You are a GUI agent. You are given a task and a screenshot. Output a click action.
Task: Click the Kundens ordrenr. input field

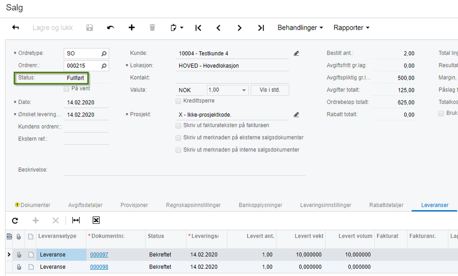pyautogui.click(x=86, y=127)
